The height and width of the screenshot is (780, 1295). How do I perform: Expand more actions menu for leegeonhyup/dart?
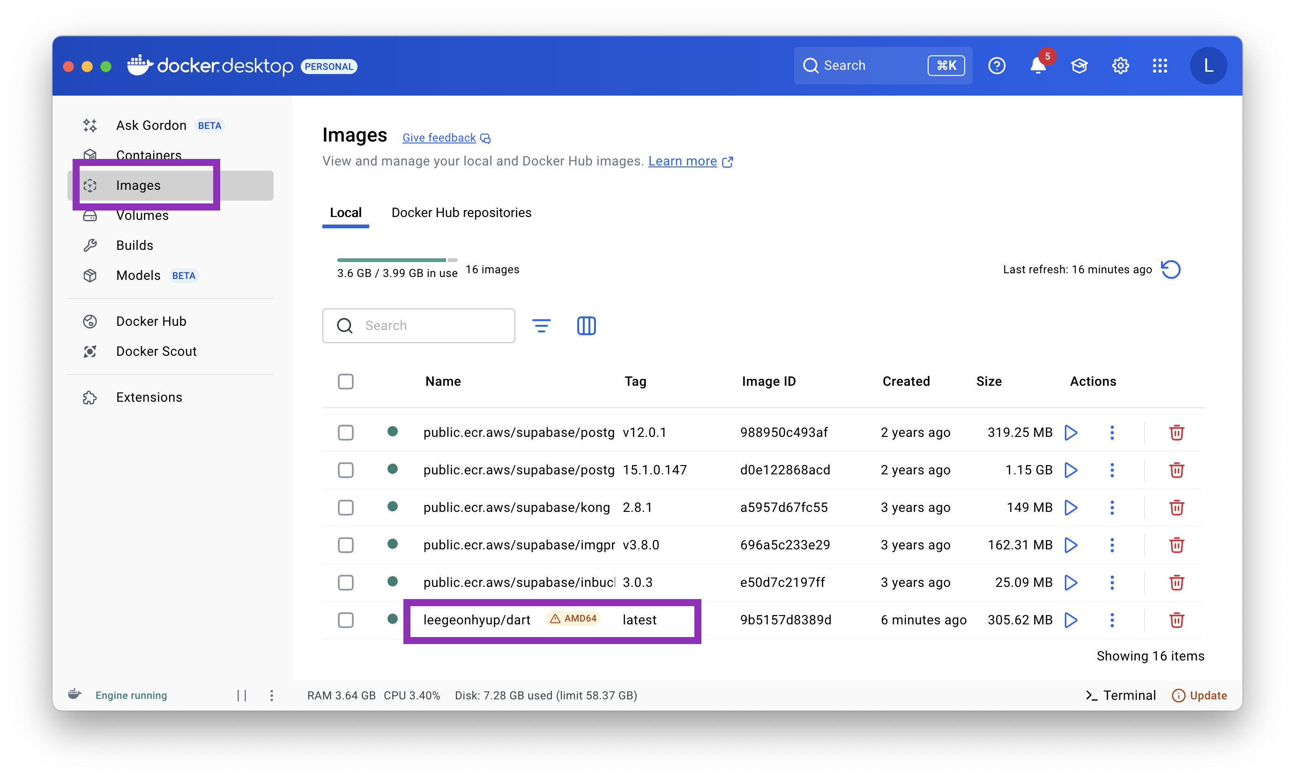tap(1112, 620)
